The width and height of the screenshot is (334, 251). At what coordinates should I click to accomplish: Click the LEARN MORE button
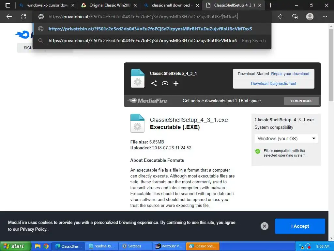click(x=301, y=101)
